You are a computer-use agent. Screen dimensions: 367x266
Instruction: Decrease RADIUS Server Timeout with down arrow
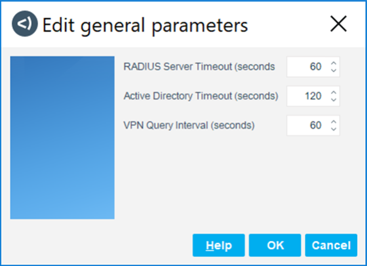pyautogui.click(x=333, y=71)
